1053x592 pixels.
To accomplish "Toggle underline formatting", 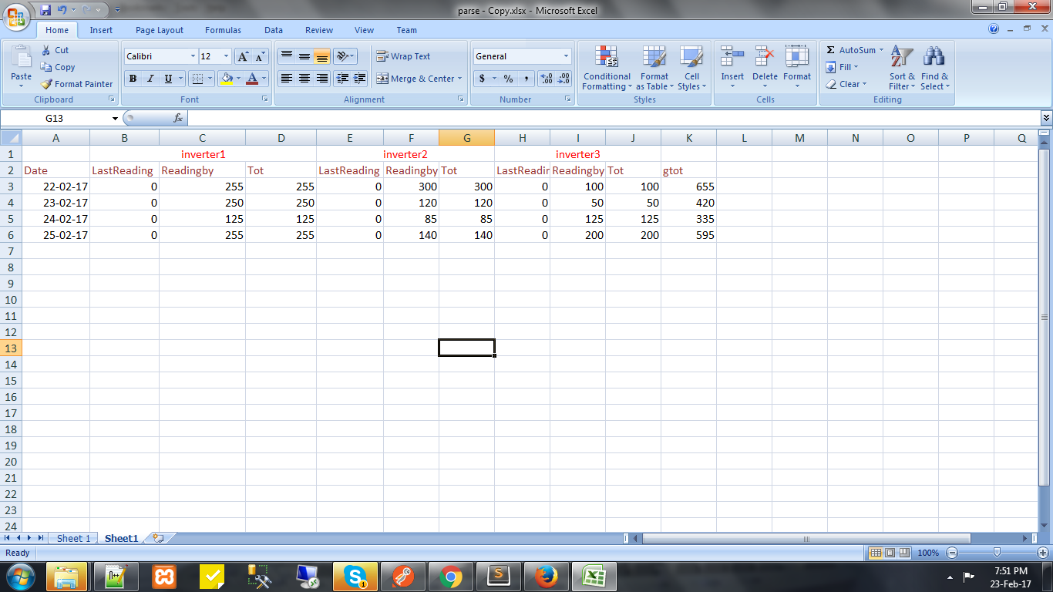I will pyautogui.click(x=168, y=79).
